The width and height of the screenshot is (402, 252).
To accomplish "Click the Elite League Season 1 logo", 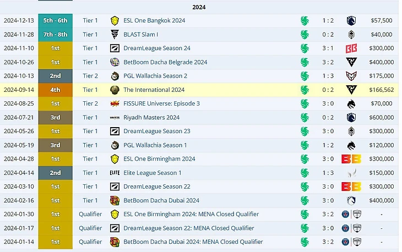I will [115, 173].
